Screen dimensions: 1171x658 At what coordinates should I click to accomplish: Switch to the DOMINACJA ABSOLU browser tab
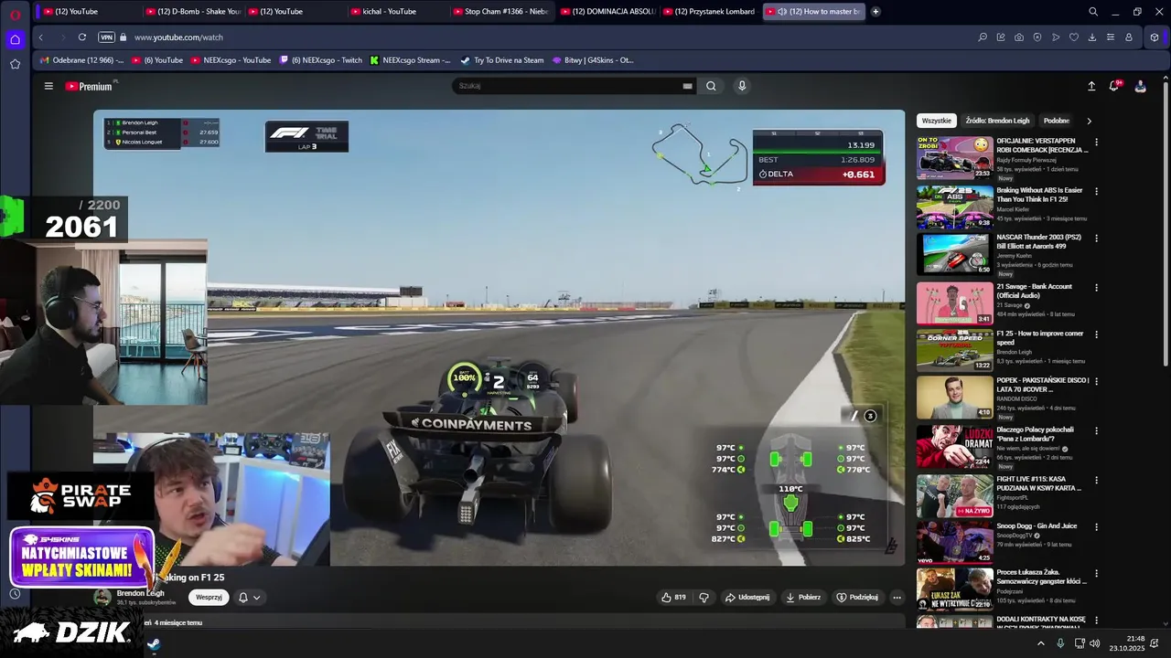coord(608,12)
